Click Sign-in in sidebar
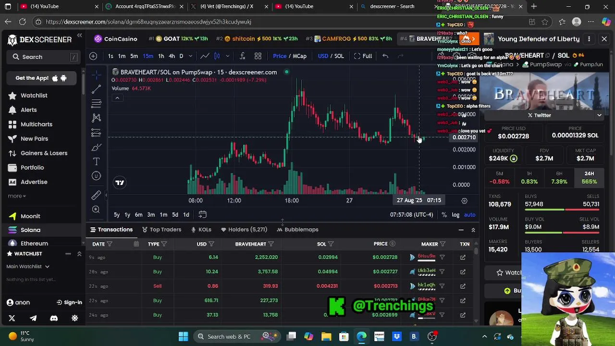 69,303
